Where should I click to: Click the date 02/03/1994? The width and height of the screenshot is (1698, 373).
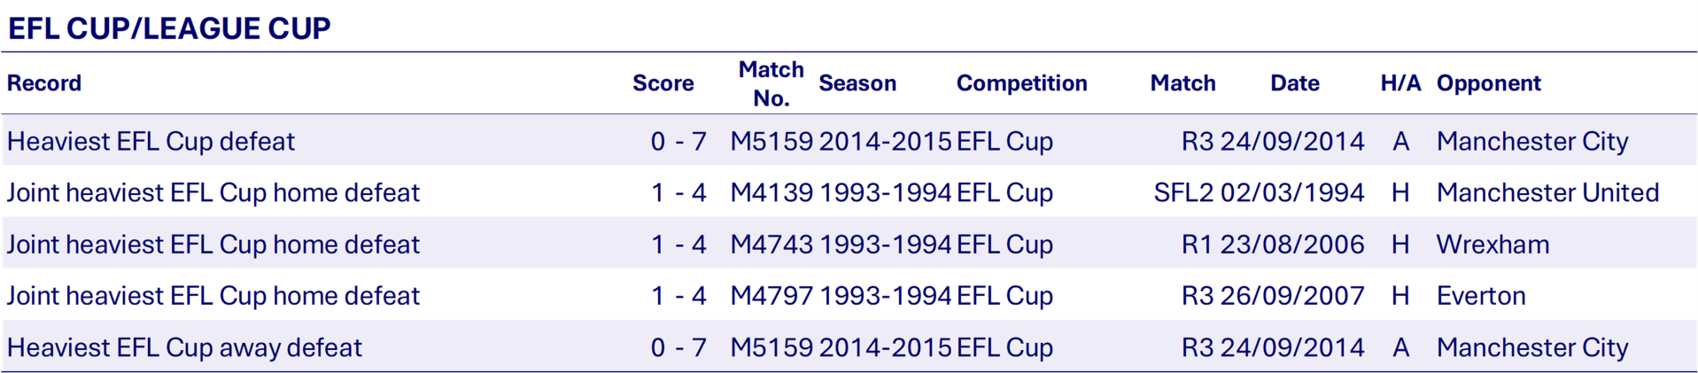1292,192
